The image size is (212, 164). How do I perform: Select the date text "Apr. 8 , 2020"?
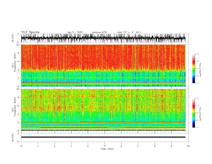[x=75, y=32]
